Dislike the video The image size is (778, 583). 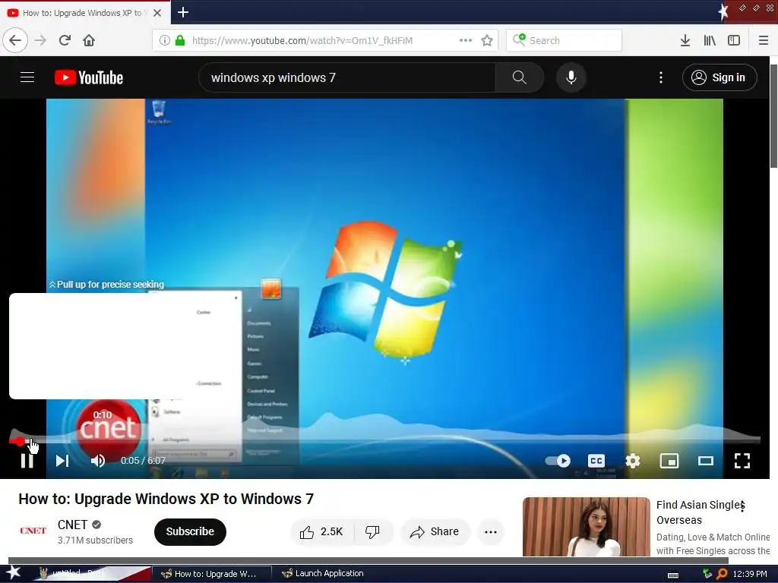tap(372, 531)
